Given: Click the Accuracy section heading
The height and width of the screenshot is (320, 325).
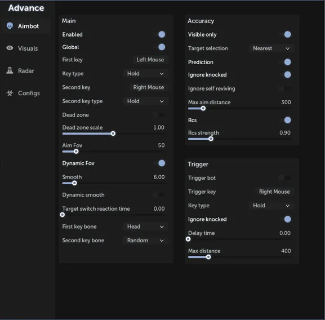Looking at the screenshot, I should pyautogui.click(x=201, y=21).
